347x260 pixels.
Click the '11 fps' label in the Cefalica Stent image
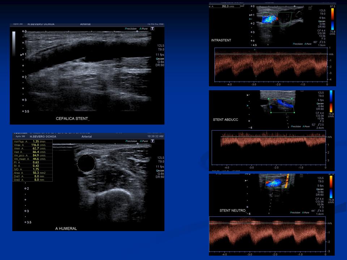pyautogui.click(x=160, y=55)
